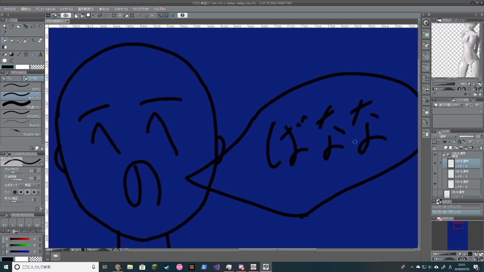Open the フィルター(I) menu

point(121,9)
